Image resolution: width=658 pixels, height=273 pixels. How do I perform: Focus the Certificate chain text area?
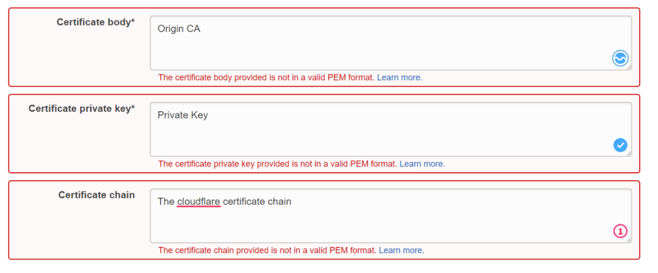tap(366, 219)
